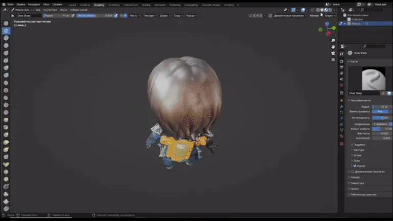Image resolution: width=393 pixels, height=221 pixels.
Task: Open the Текстура dropdown in header
Action: 149,15
